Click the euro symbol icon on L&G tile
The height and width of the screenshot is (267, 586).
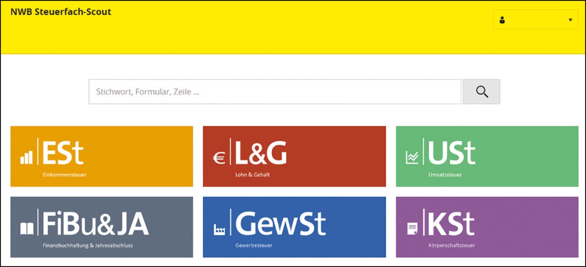point(219,158)
